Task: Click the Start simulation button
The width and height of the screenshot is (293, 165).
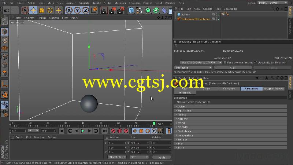Action: pyautogui.click(x=233, y=67)
